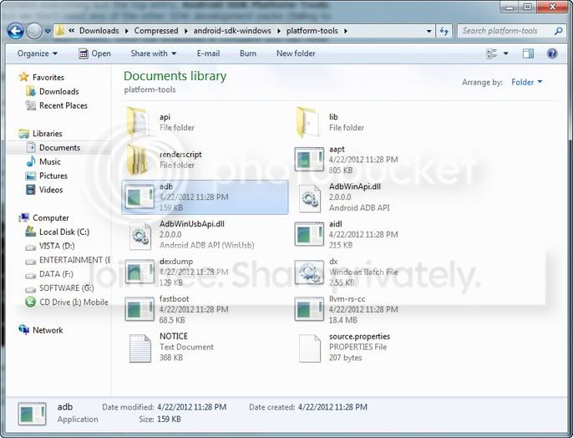Click the Open button in the toolbar
Viewport: 573px width, 438px height.
(94, 53)
